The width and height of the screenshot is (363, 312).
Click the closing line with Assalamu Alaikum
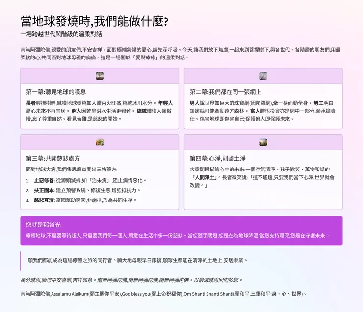pyautogui.click(x=163, y=294)
